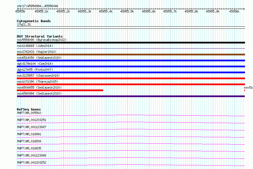Viewport: 253px width, 169px height.
Task: Click the 17q21.31 cytogenetic band outline
Action: tap(131, 28)
